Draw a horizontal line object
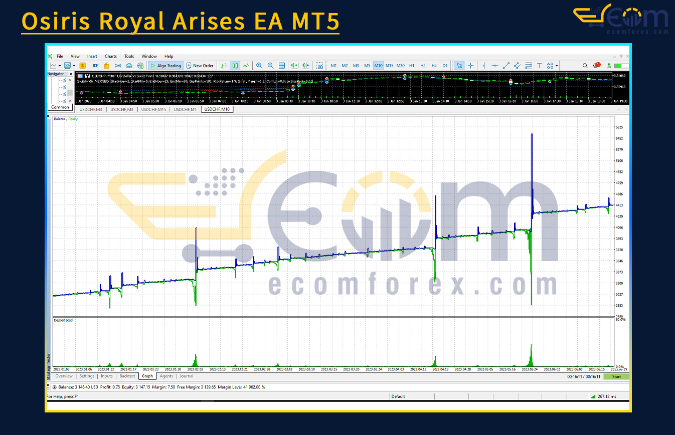The width and height of the screenshot is (675, 435). (495, 66)
